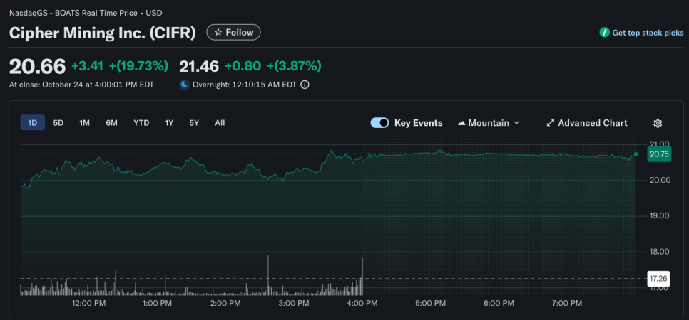Open the Get top stock picks link
This screenshot has width=689, height=320.
pyautogui.click(x=647, y=33)
